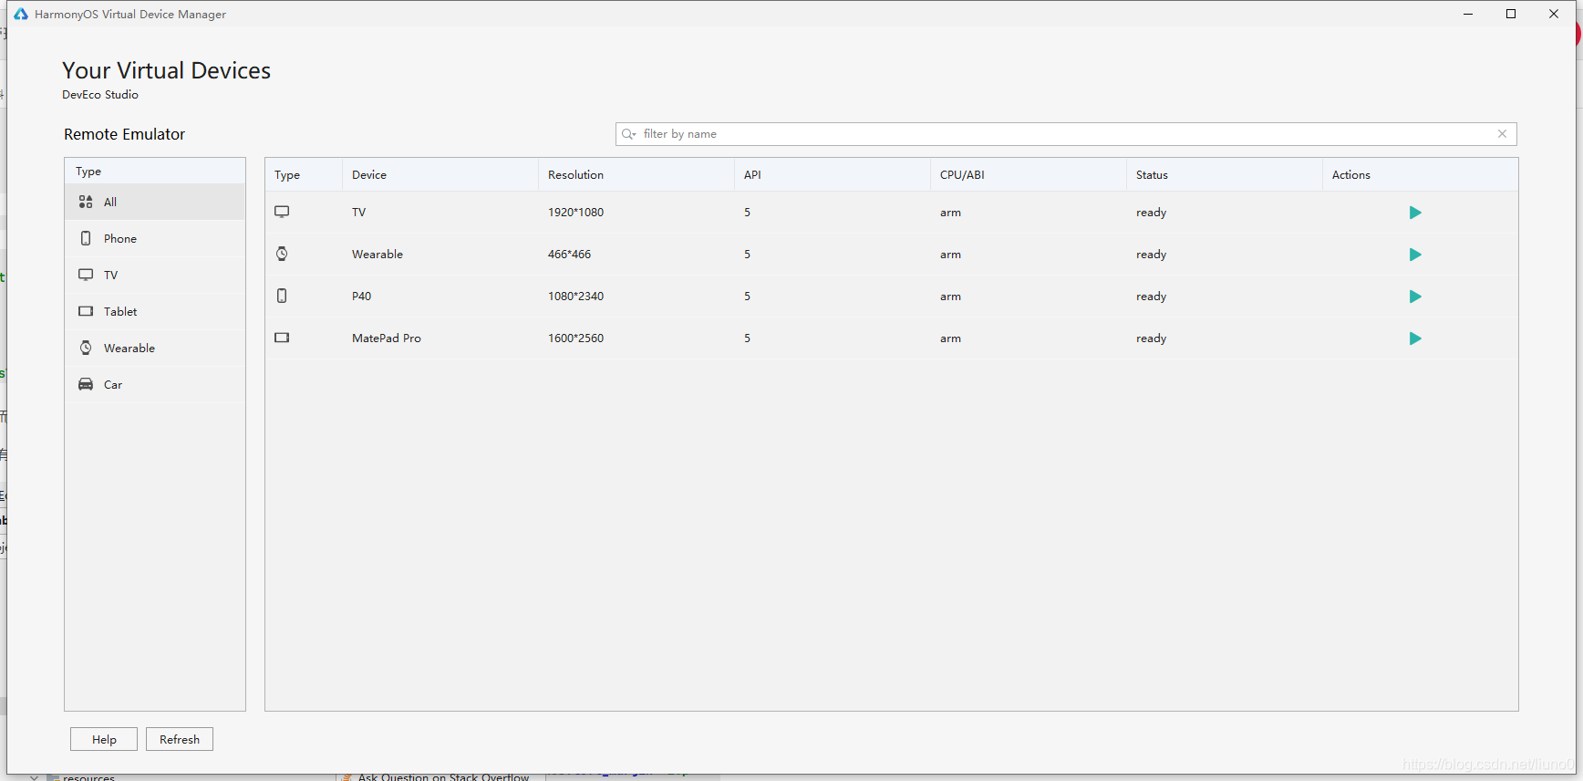This screenshot has height=781, width=1583.
Task: Click the TV monitor icon in table row
Action: coord(282,212)
